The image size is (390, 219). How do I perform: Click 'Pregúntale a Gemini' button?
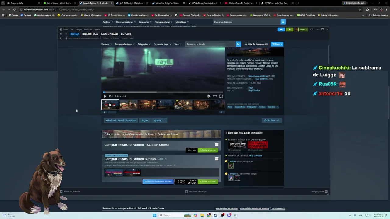pyautogui.click(x=354, y=3)
